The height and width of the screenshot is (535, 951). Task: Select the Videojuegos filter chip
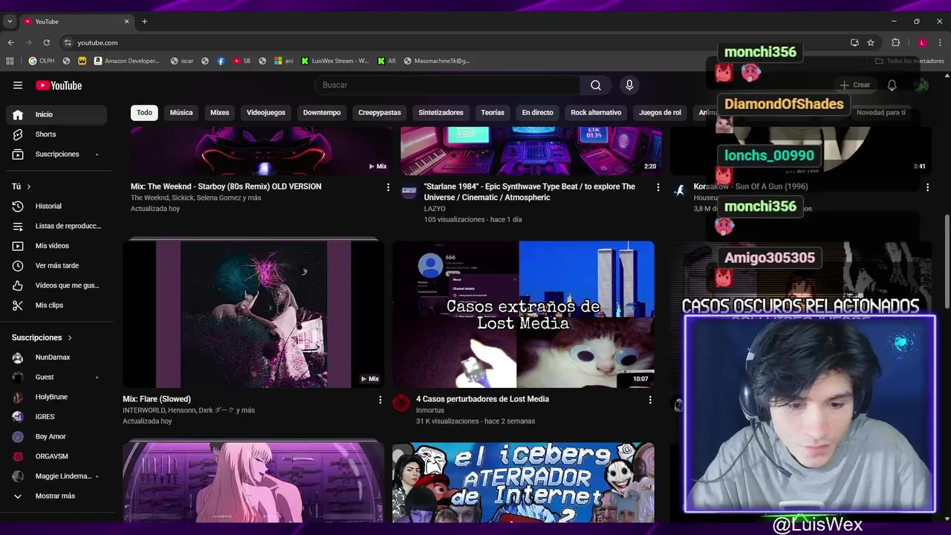(x=266, y=112)
